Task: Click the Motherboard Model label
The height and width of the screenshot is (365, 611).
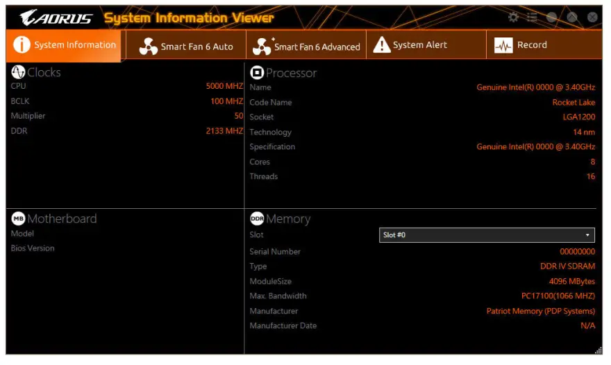Action: coord(22,233)
